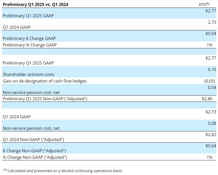Select "Preliminary Q1 2025 Non-GAAP ("Adjusted")" label

tap(45, 99)
